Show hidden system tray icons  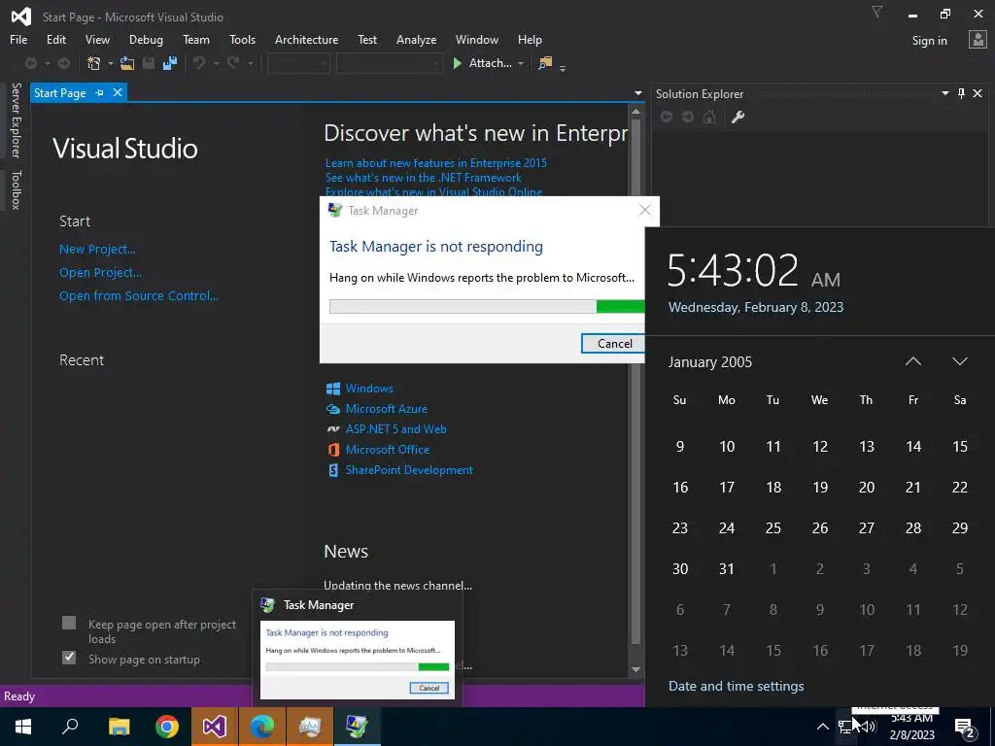tap(822, 727)
